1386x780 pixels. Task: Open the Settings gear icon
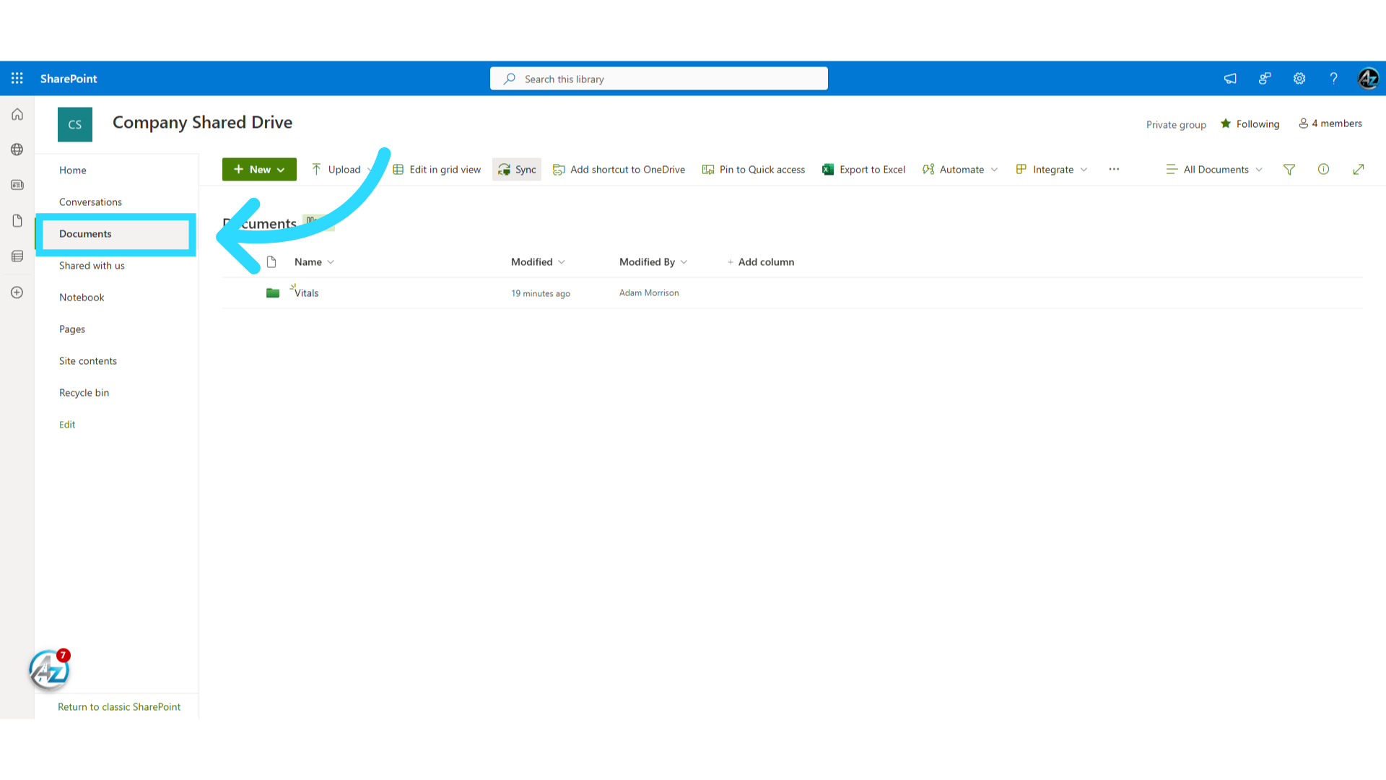coord(1299,79)
